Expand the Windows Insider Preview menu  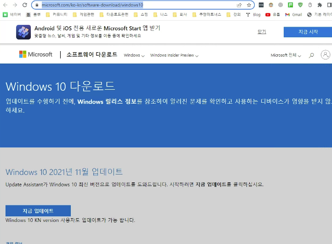174,55
